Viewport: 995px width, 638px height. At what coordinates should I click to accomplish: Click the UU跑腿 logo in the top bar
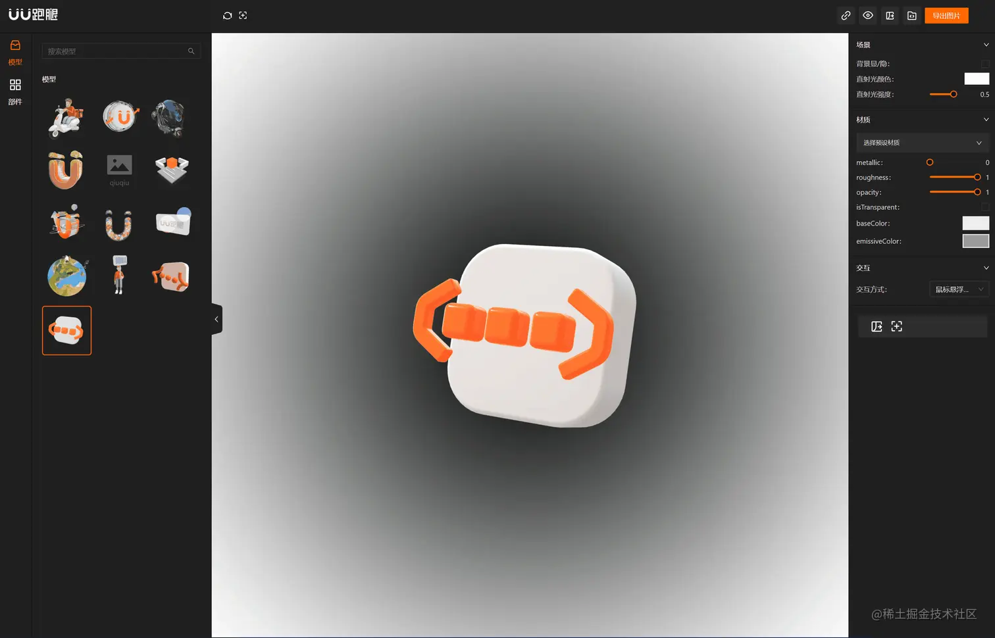(x=34, y=14)
